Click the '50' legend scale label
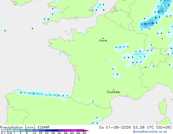This screenshot has height=134, width=173. [x=85, y=133]
